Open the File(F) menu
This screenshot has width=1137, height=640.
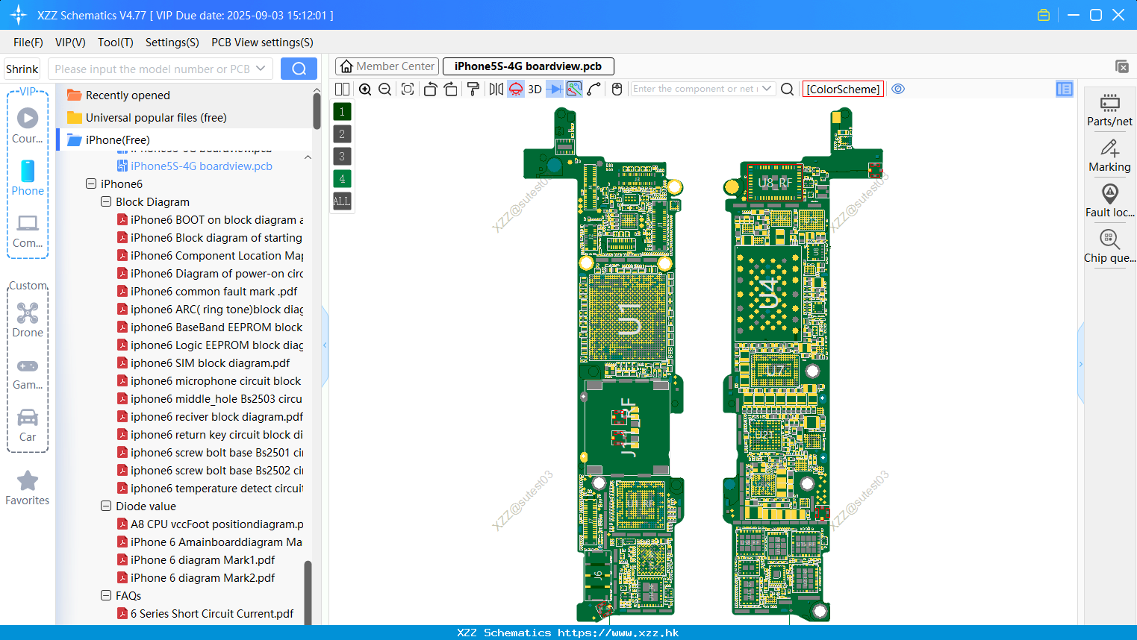click(x=28, y=43)
